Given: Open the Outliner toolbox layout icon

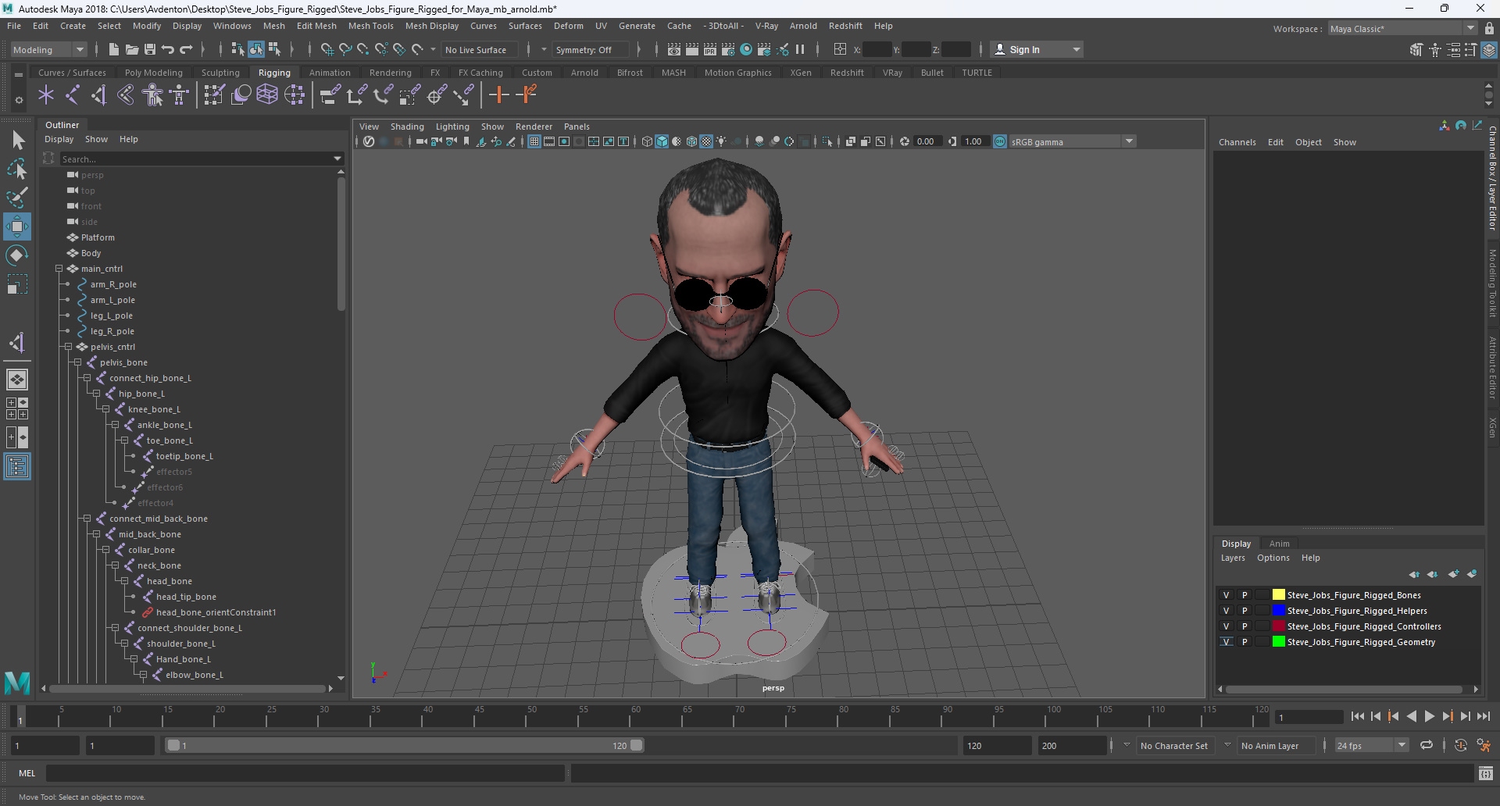Looking at the screenshot, I should tap(17, 467).
